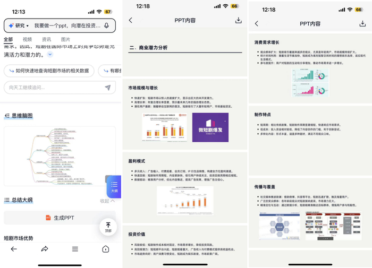Jump to top with 顶部 button

pos(108,227)
